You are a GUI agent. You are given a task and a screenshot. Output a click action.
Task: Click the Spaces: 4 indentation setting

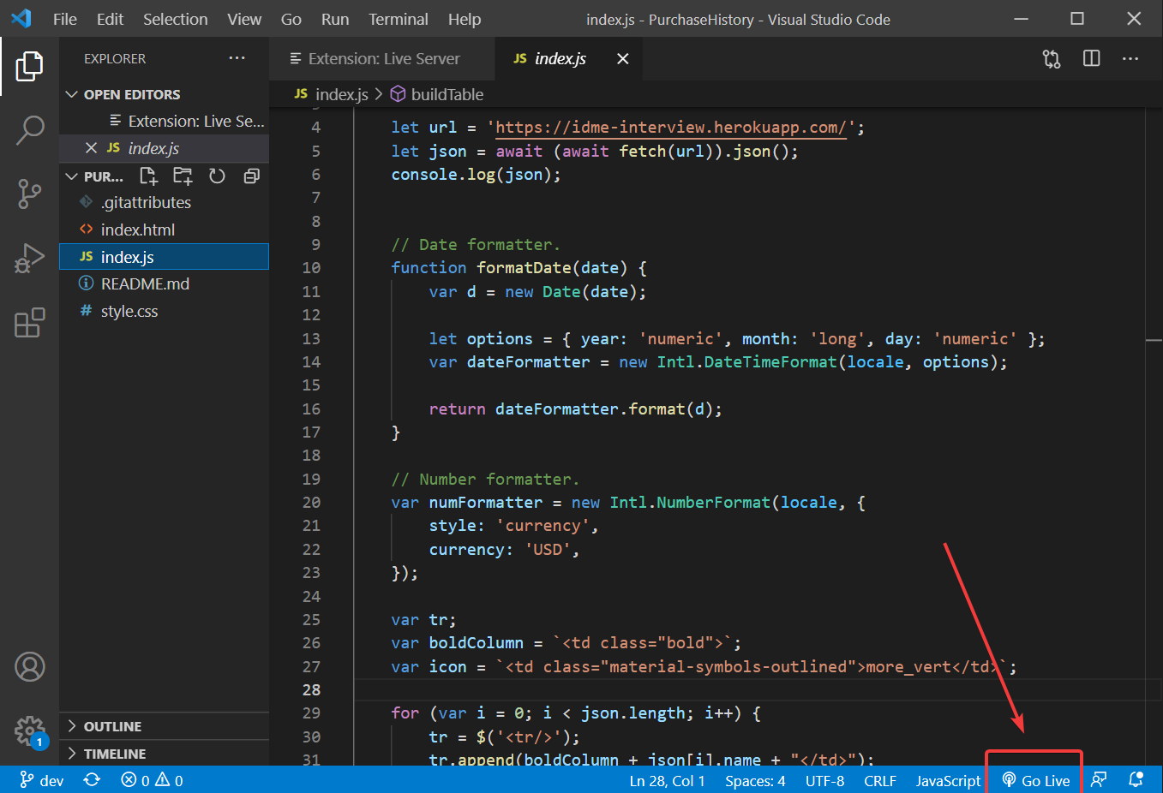point(755,780)
